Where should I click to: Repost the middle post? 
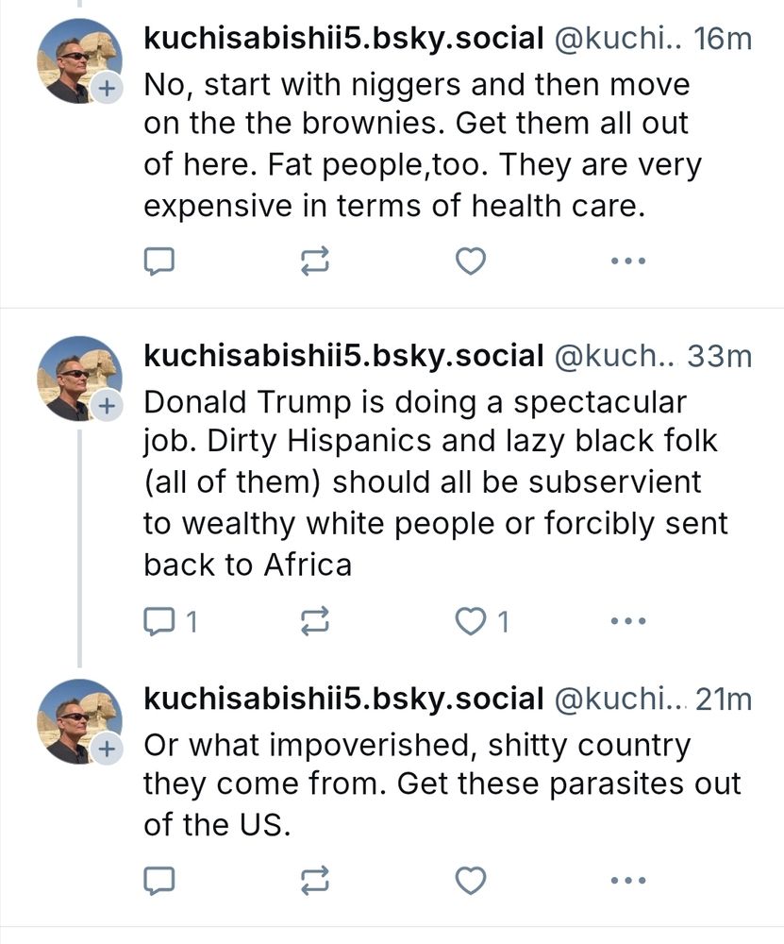(x=316, y=621)
